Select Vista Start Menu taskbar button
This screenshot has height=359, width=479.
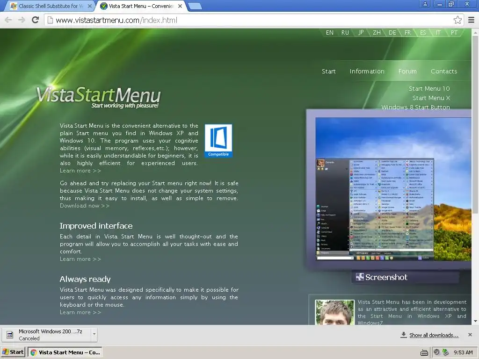[65, 352]
